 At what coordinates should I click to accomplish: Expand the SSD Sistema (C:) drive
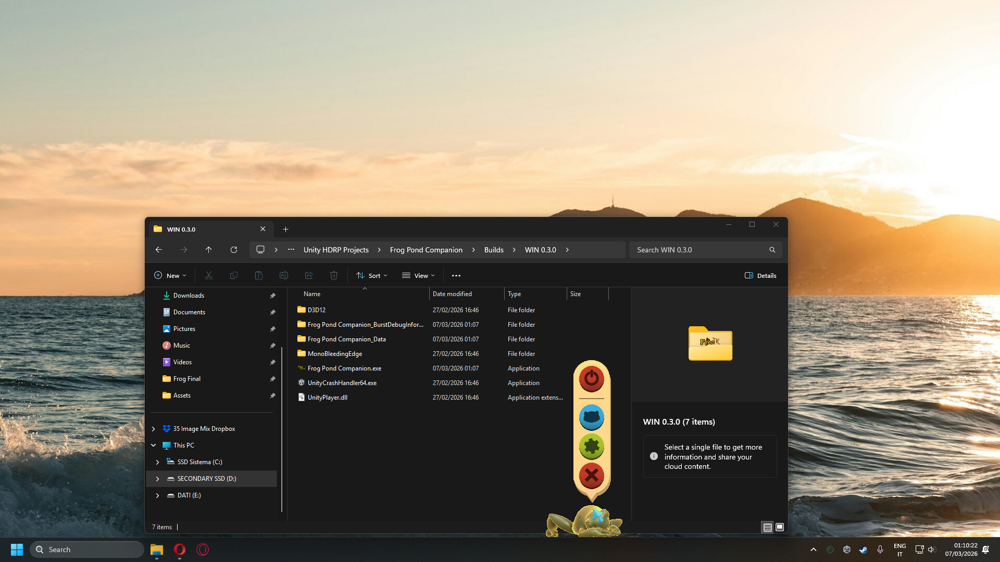click(157, 462)
